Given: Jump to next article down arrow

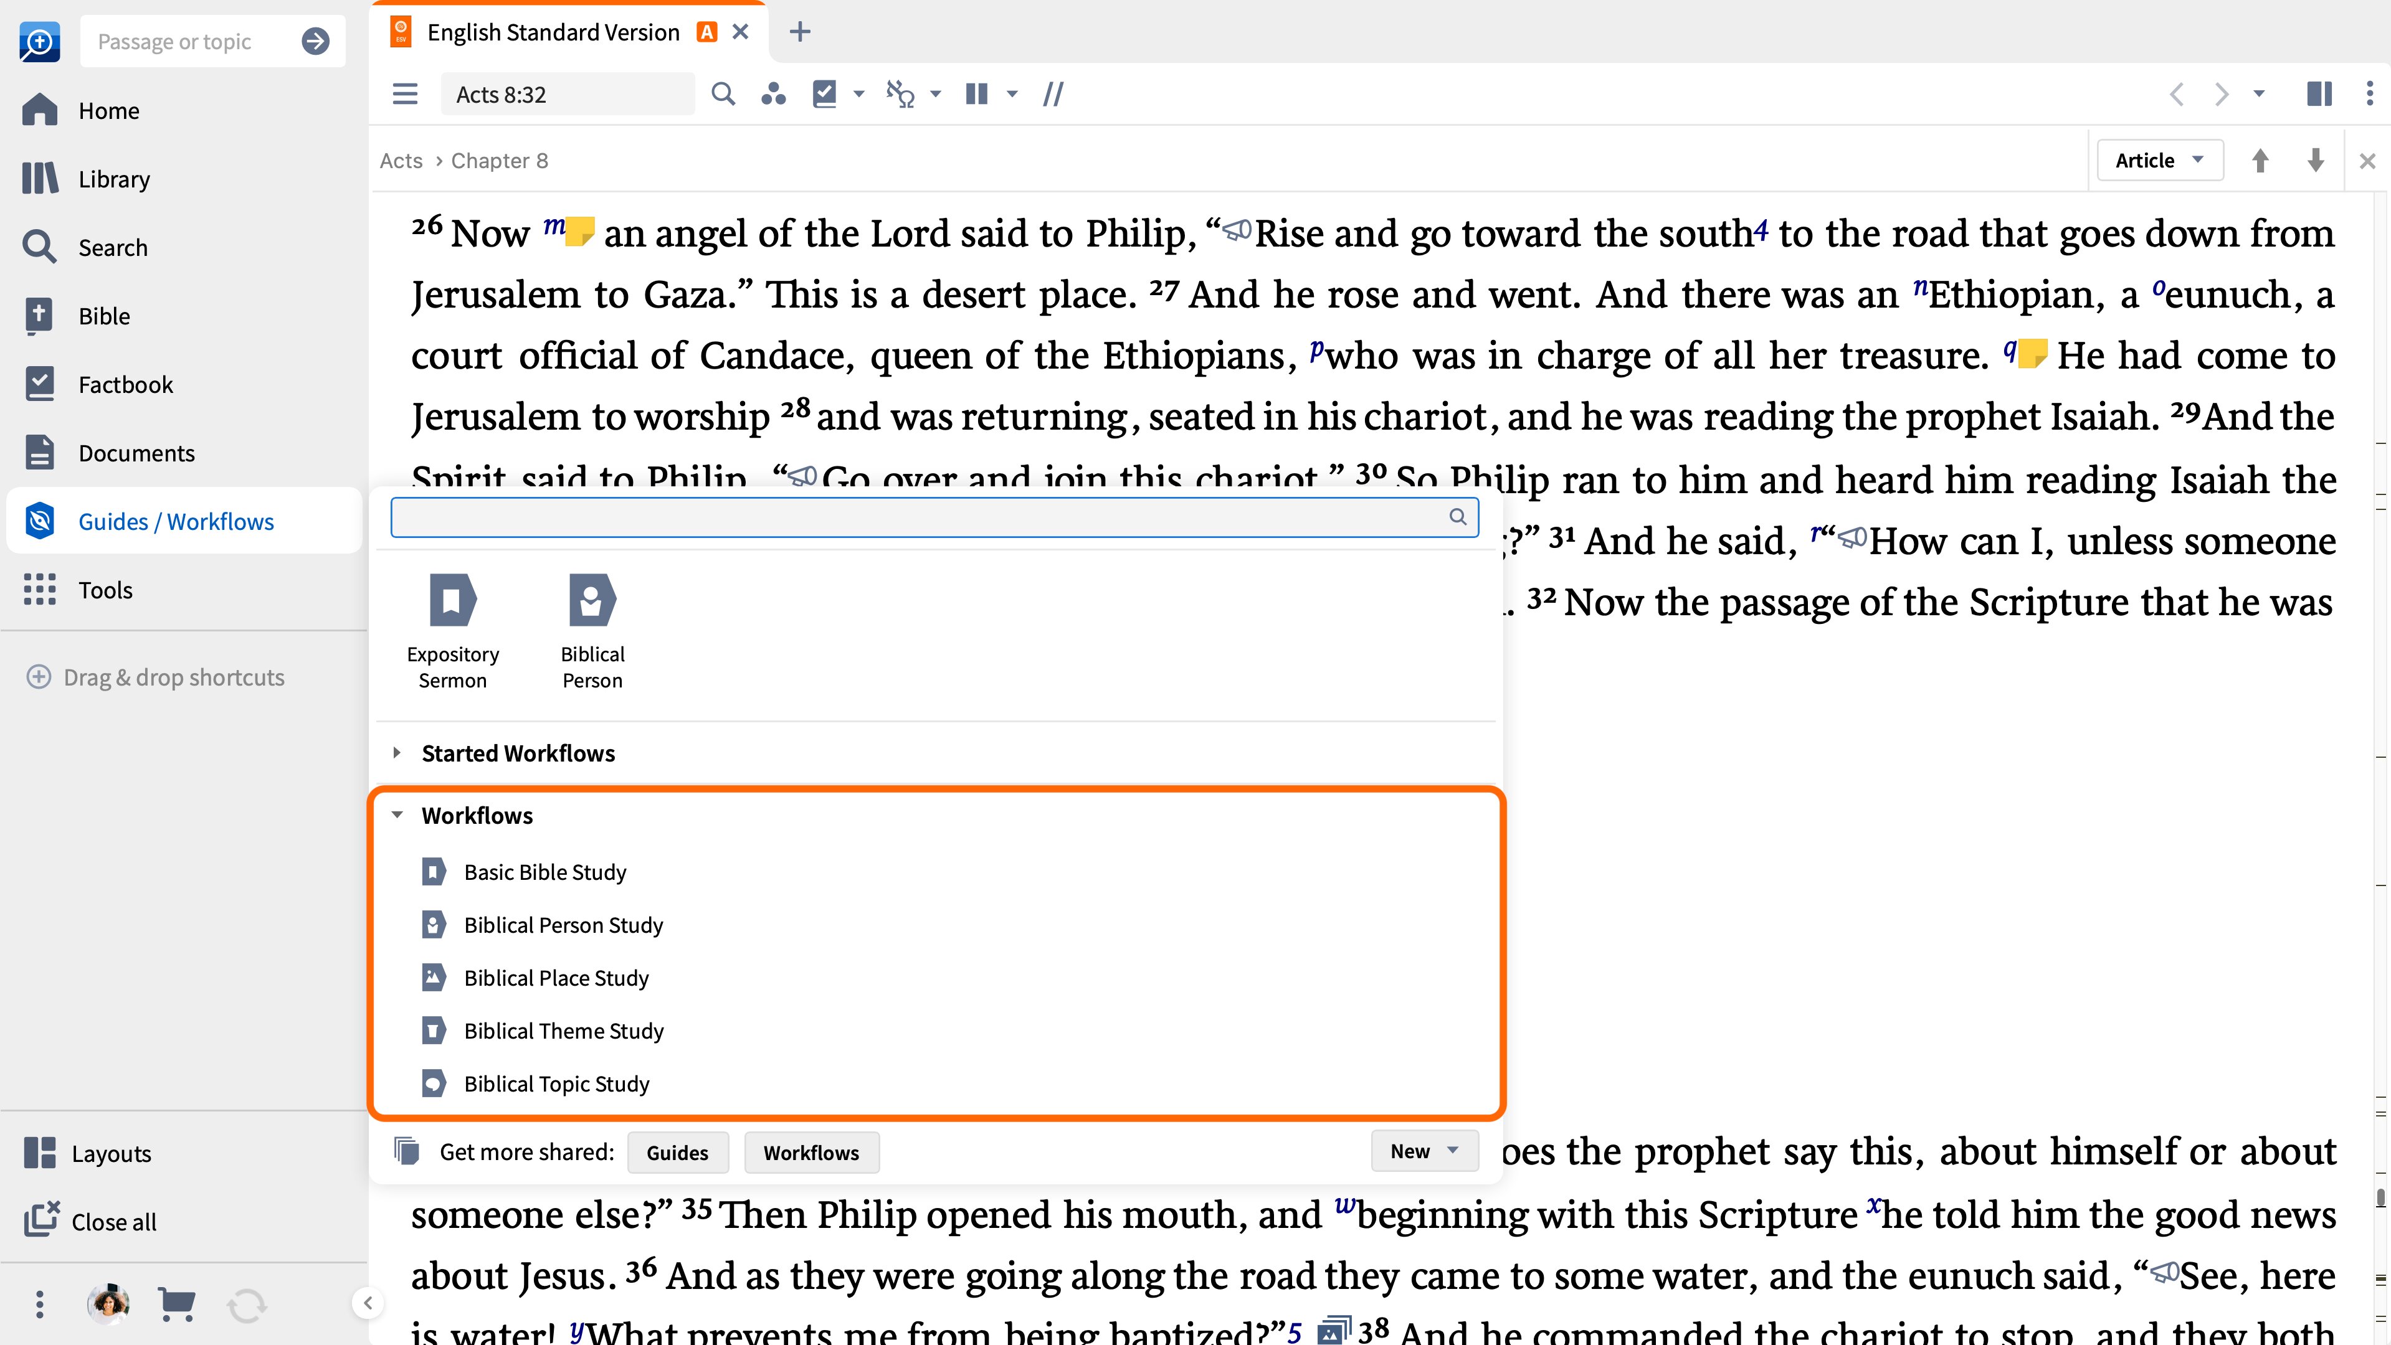Looking at the screenshot, I should (x=2316, y=161).
